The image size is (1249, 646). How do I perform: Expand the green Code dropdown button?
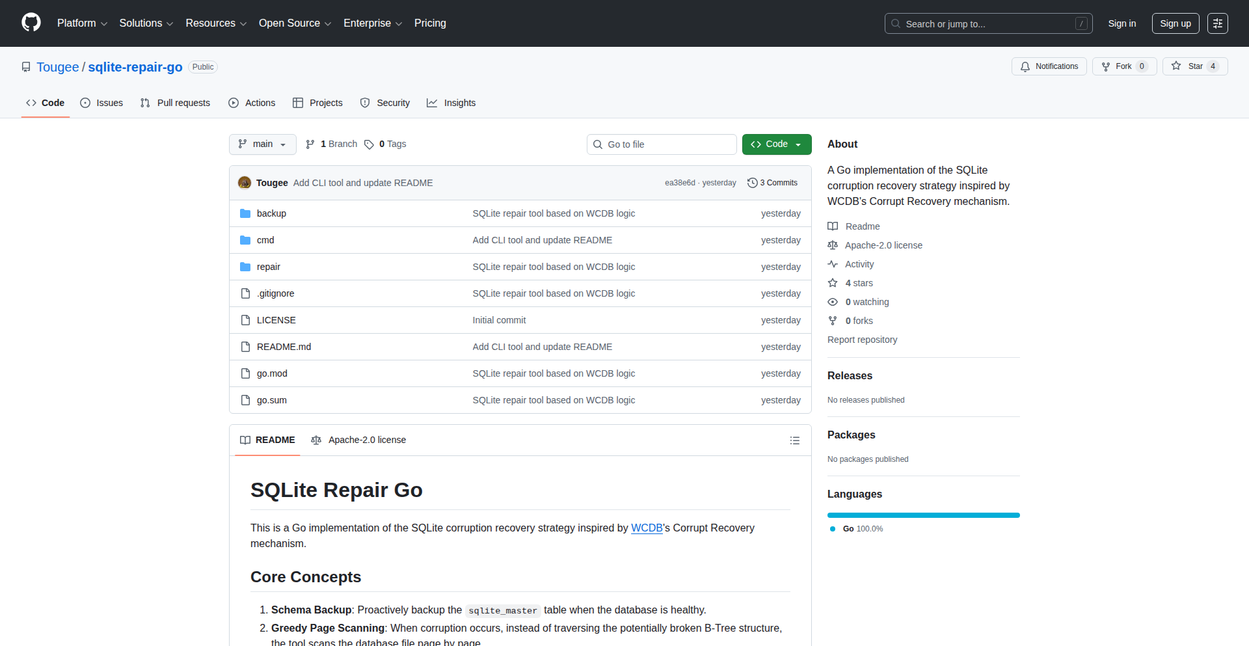(776, 144)
